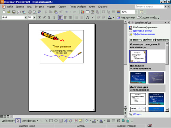The image size is (171, 128).
Task: Expand the Действия drawing menu
Action: (x=9, y=121)
